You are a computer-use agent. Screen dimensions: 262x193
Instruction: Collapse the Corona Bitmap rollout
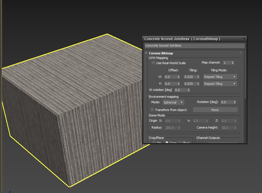point(146,53)
